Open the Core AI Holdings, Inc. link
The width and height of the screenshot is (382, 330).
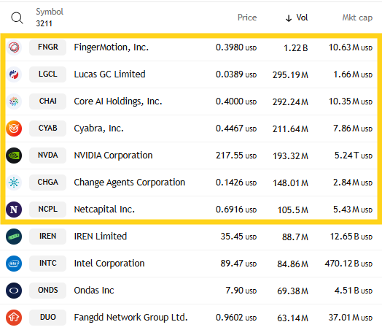point(118,101)
